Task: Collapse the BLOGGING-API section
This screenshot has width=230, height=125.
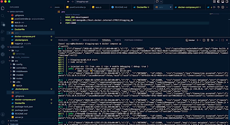Action: point(31,47)
